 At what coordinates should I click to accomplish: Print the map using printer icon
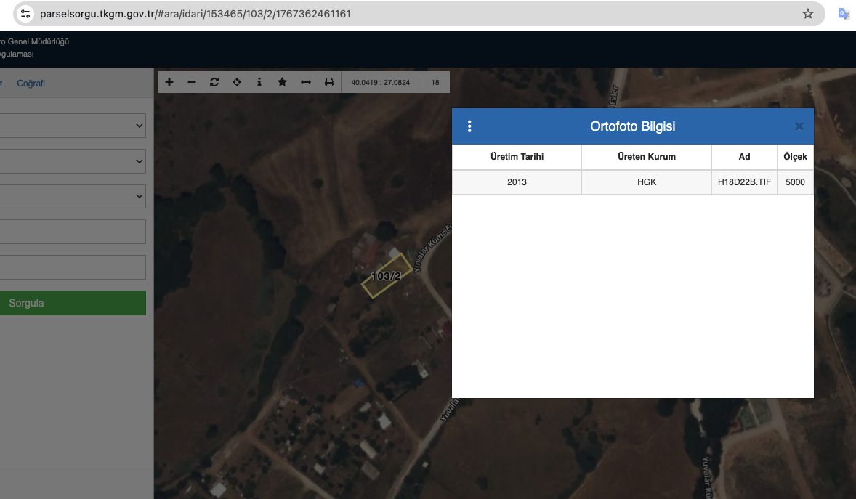(x=329, y=82)
